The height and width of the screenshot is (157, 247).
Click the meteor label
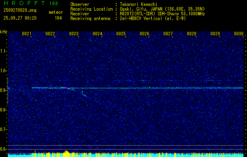(x=56, y=12)
